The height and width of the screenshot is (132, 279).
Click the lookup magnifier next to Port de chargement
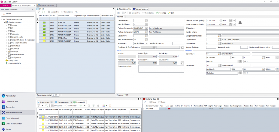[147, 28]
